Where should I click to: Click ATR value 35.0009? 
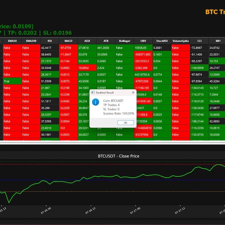pos(106,54)
